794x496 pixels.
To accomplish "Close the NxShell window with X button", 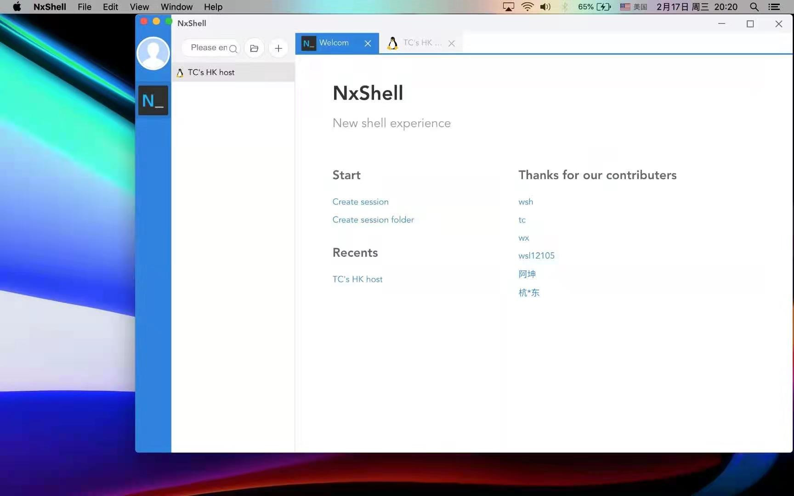I will pos(778,24).
